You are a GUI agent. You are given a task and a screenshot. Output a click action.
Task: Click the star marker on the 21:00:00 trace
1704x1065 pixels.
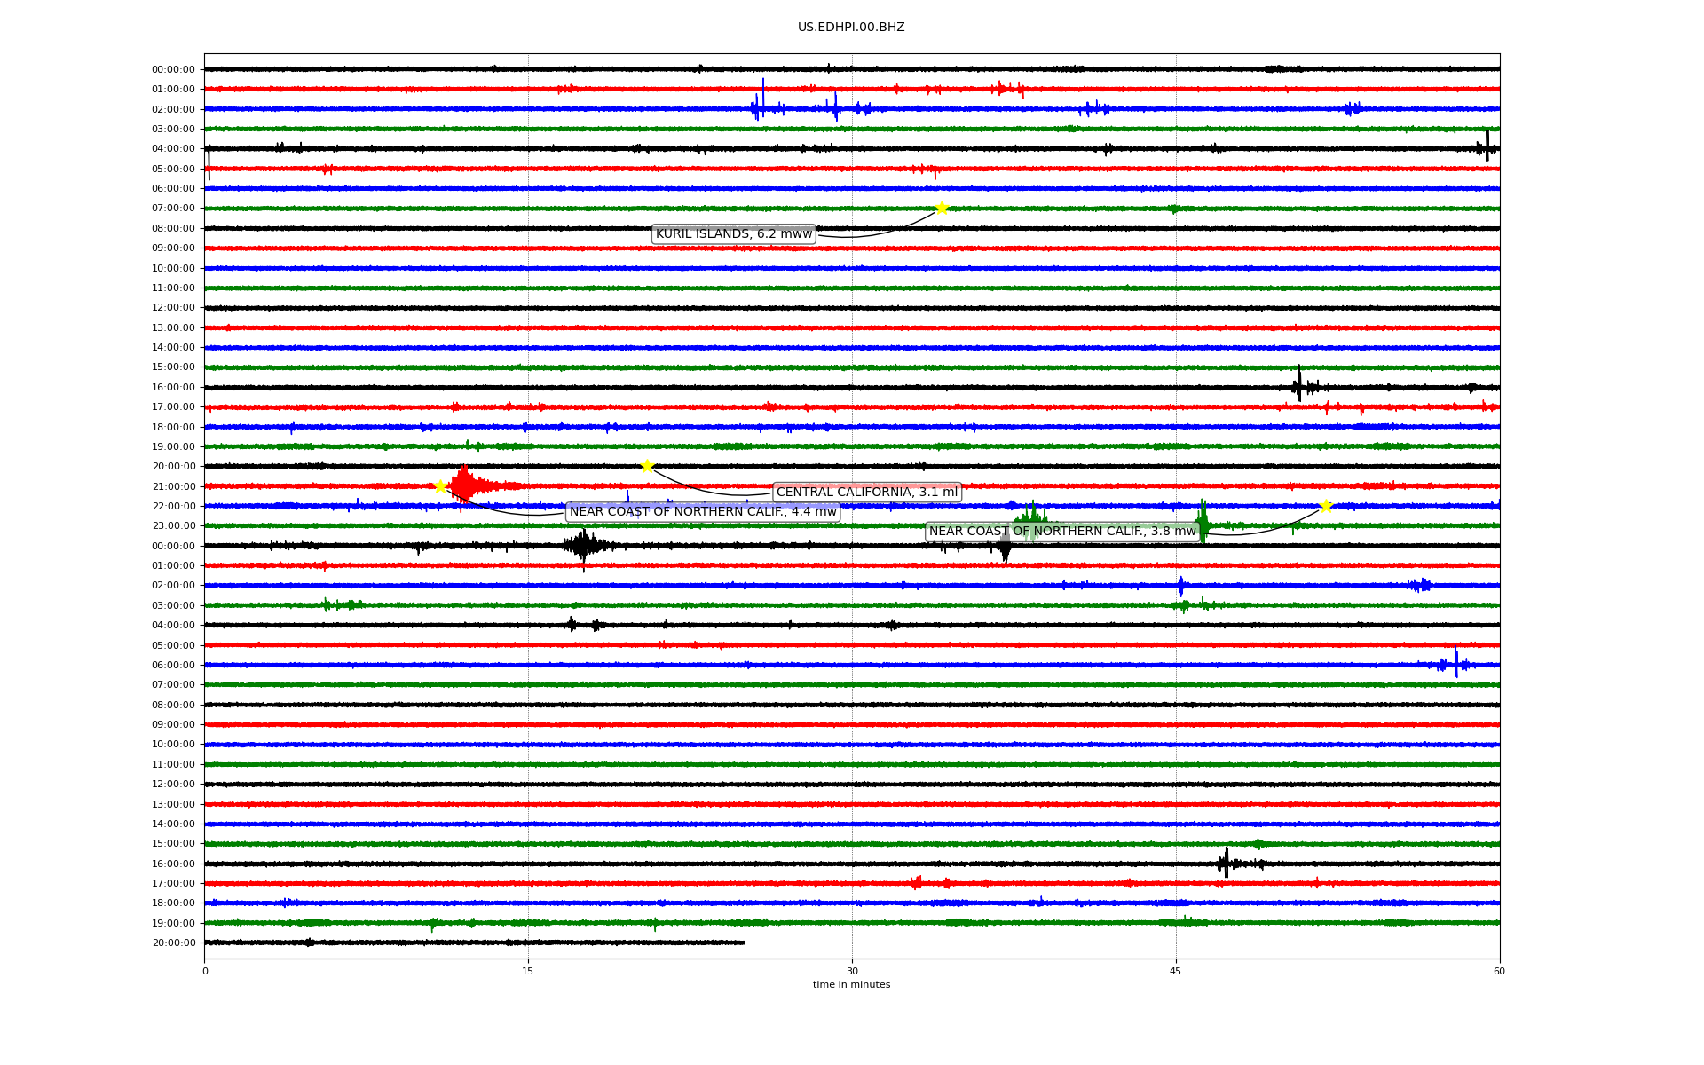[440, 486]
